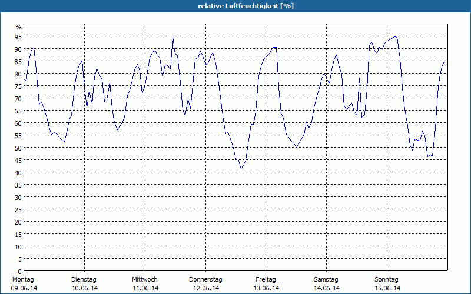Image resolution: width=471 pixels, height=294 pixels.
Task: Click the '%' unit label on the y-axis
Action: (x=18, y=28)
